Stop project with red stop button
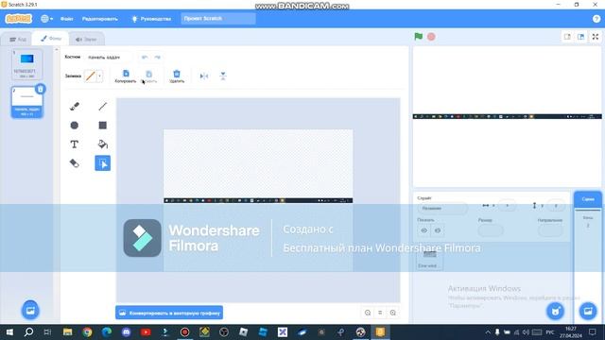 pyautogui.click(x=431, y=37)
